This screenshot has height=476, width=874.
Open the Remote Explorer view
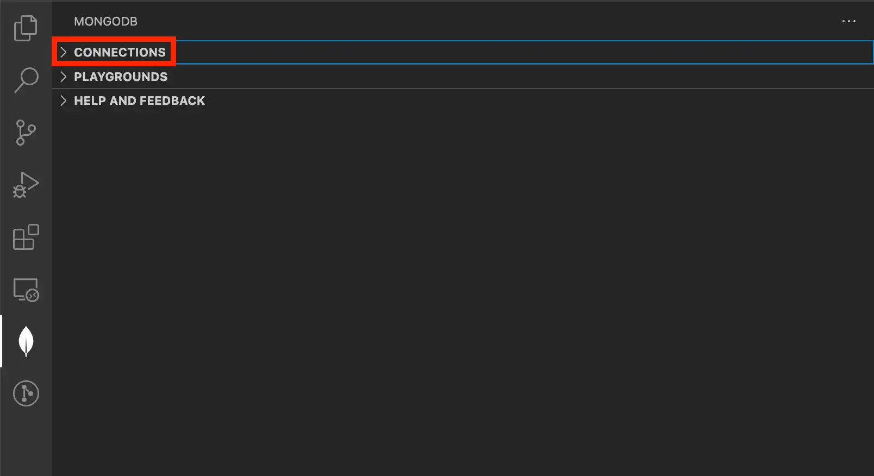click(x=26, y=290)
